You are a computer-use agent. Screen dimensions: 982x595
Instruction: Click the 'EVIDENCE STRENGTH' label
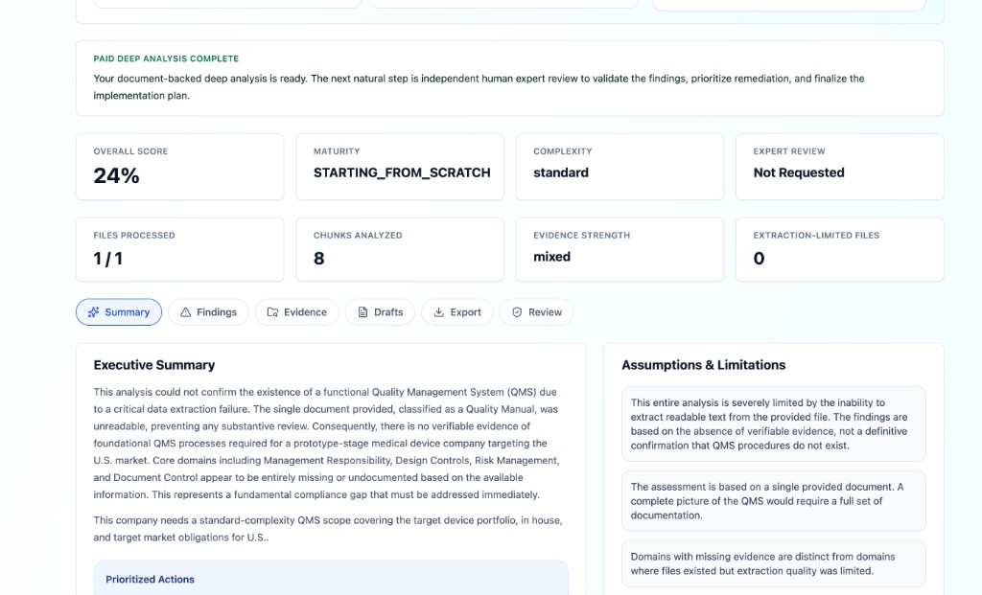pyautogui.click(x=582, y=236)
